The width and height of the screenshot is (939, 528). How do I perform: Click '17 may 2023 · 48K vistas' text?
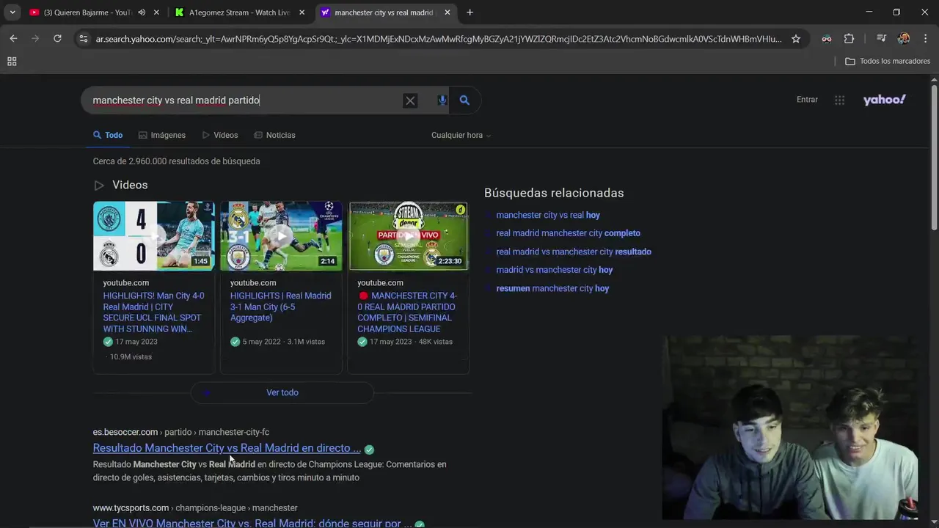(411, 342)
